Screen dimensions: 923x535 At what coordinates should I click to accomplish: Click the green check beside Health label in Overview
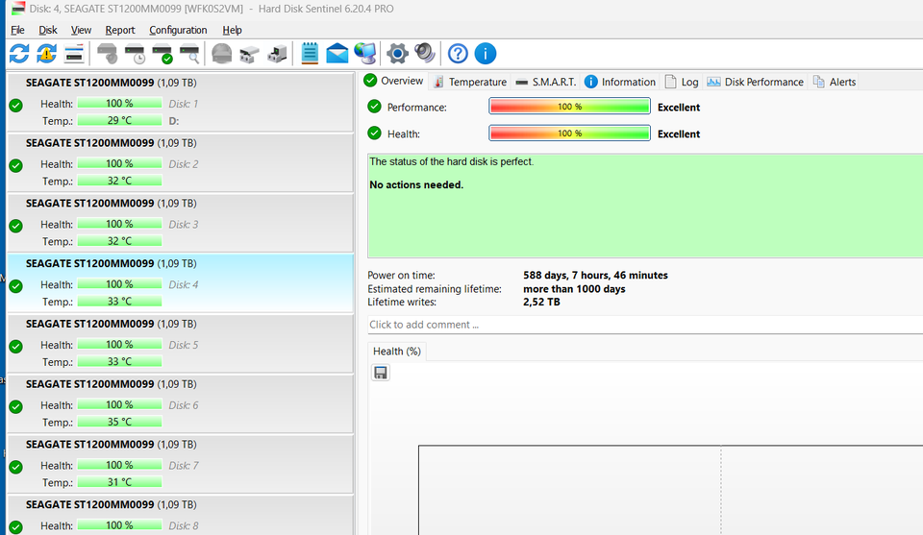pos(374,133)
